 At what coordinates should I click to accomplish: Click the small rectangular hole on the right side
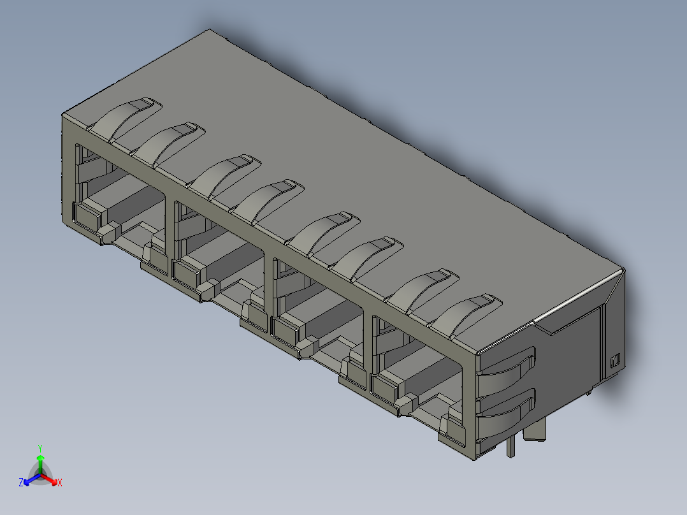pos(615,360)
